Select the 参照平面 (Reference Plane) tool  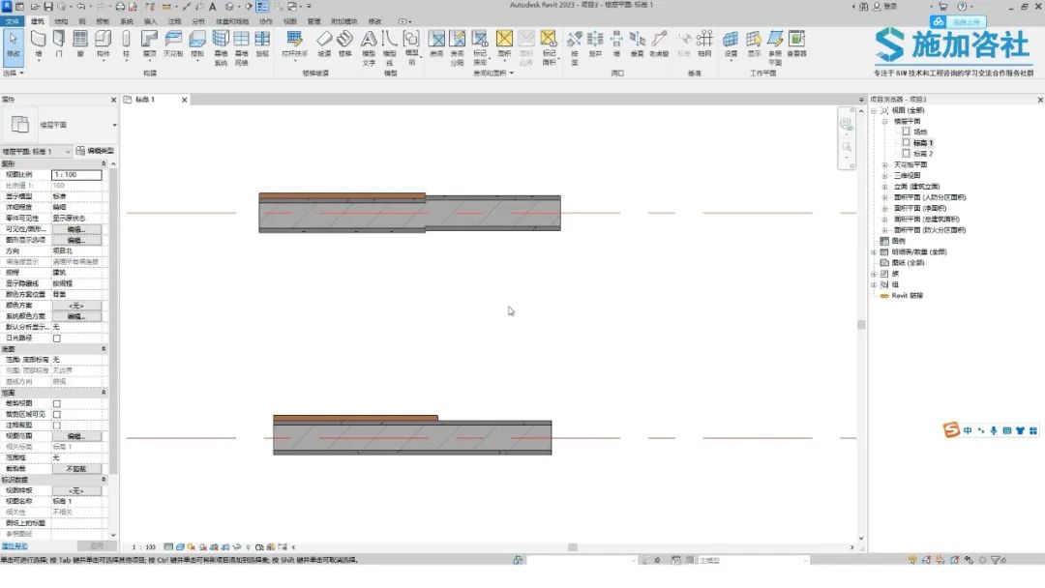pyautogui.click(x=775, y=48)
